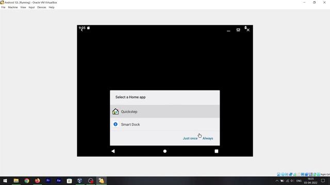Open the VirtualBox Help menu

(x=52, y=7)
